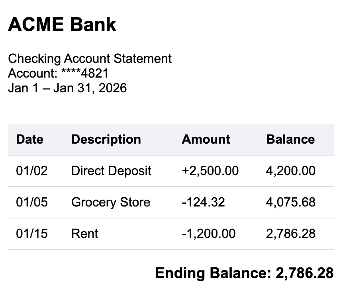
Task: Click the Balance column header
Action: point(290,139)
